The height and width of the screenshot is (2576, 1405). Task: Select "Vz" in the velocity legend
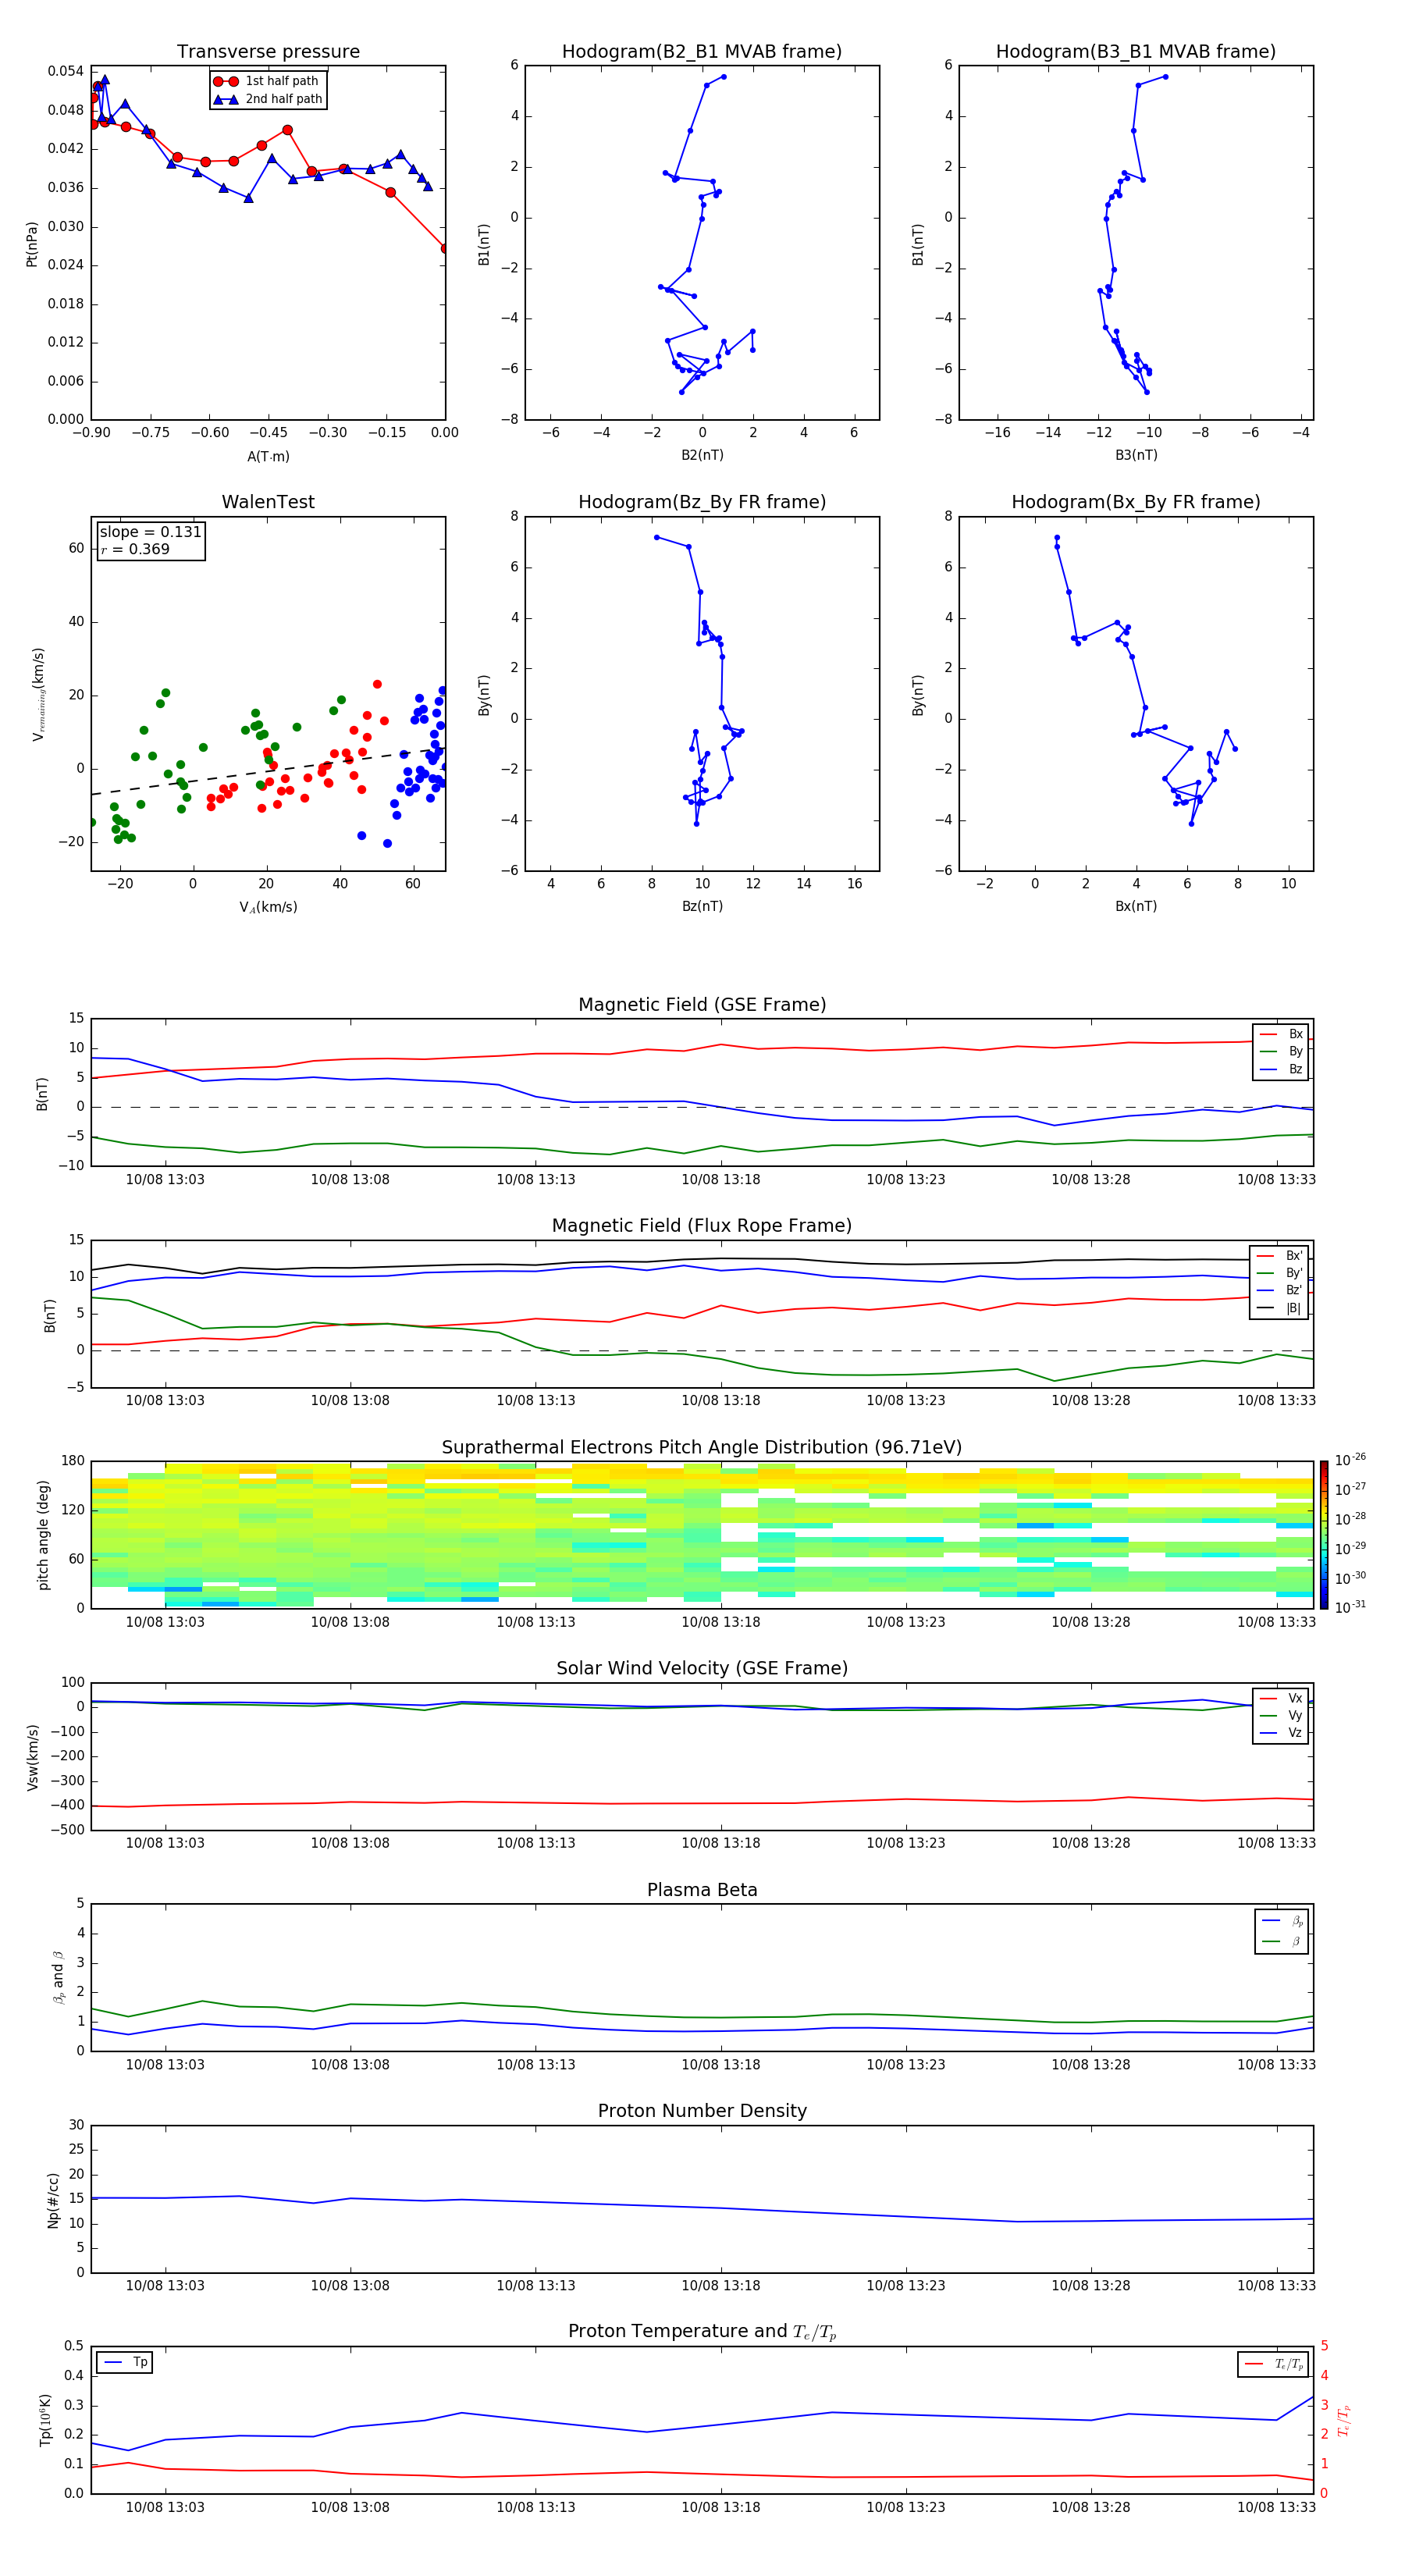pyautogui.click(x=1281, y=1733)
